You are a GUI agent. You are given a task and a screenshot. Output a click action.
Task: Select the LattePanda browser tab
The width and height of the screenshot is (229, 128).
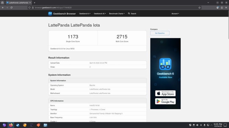(19, 3)
